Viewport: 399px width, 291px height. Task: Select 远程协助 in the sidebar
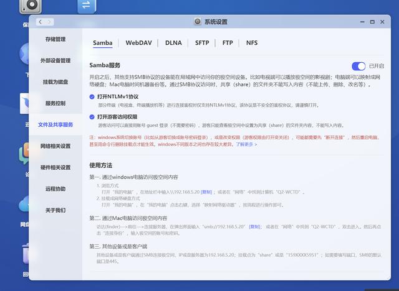pyautogui.click(x=55, y=189)
